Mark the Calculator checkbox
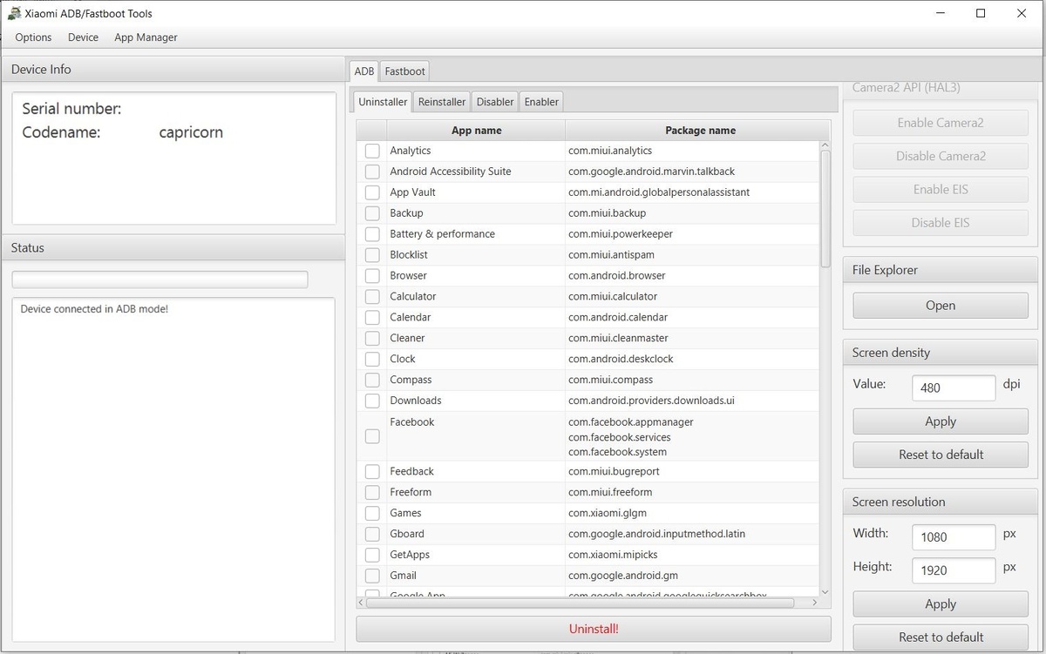The image size is (1046, 654). pos(372,297)
